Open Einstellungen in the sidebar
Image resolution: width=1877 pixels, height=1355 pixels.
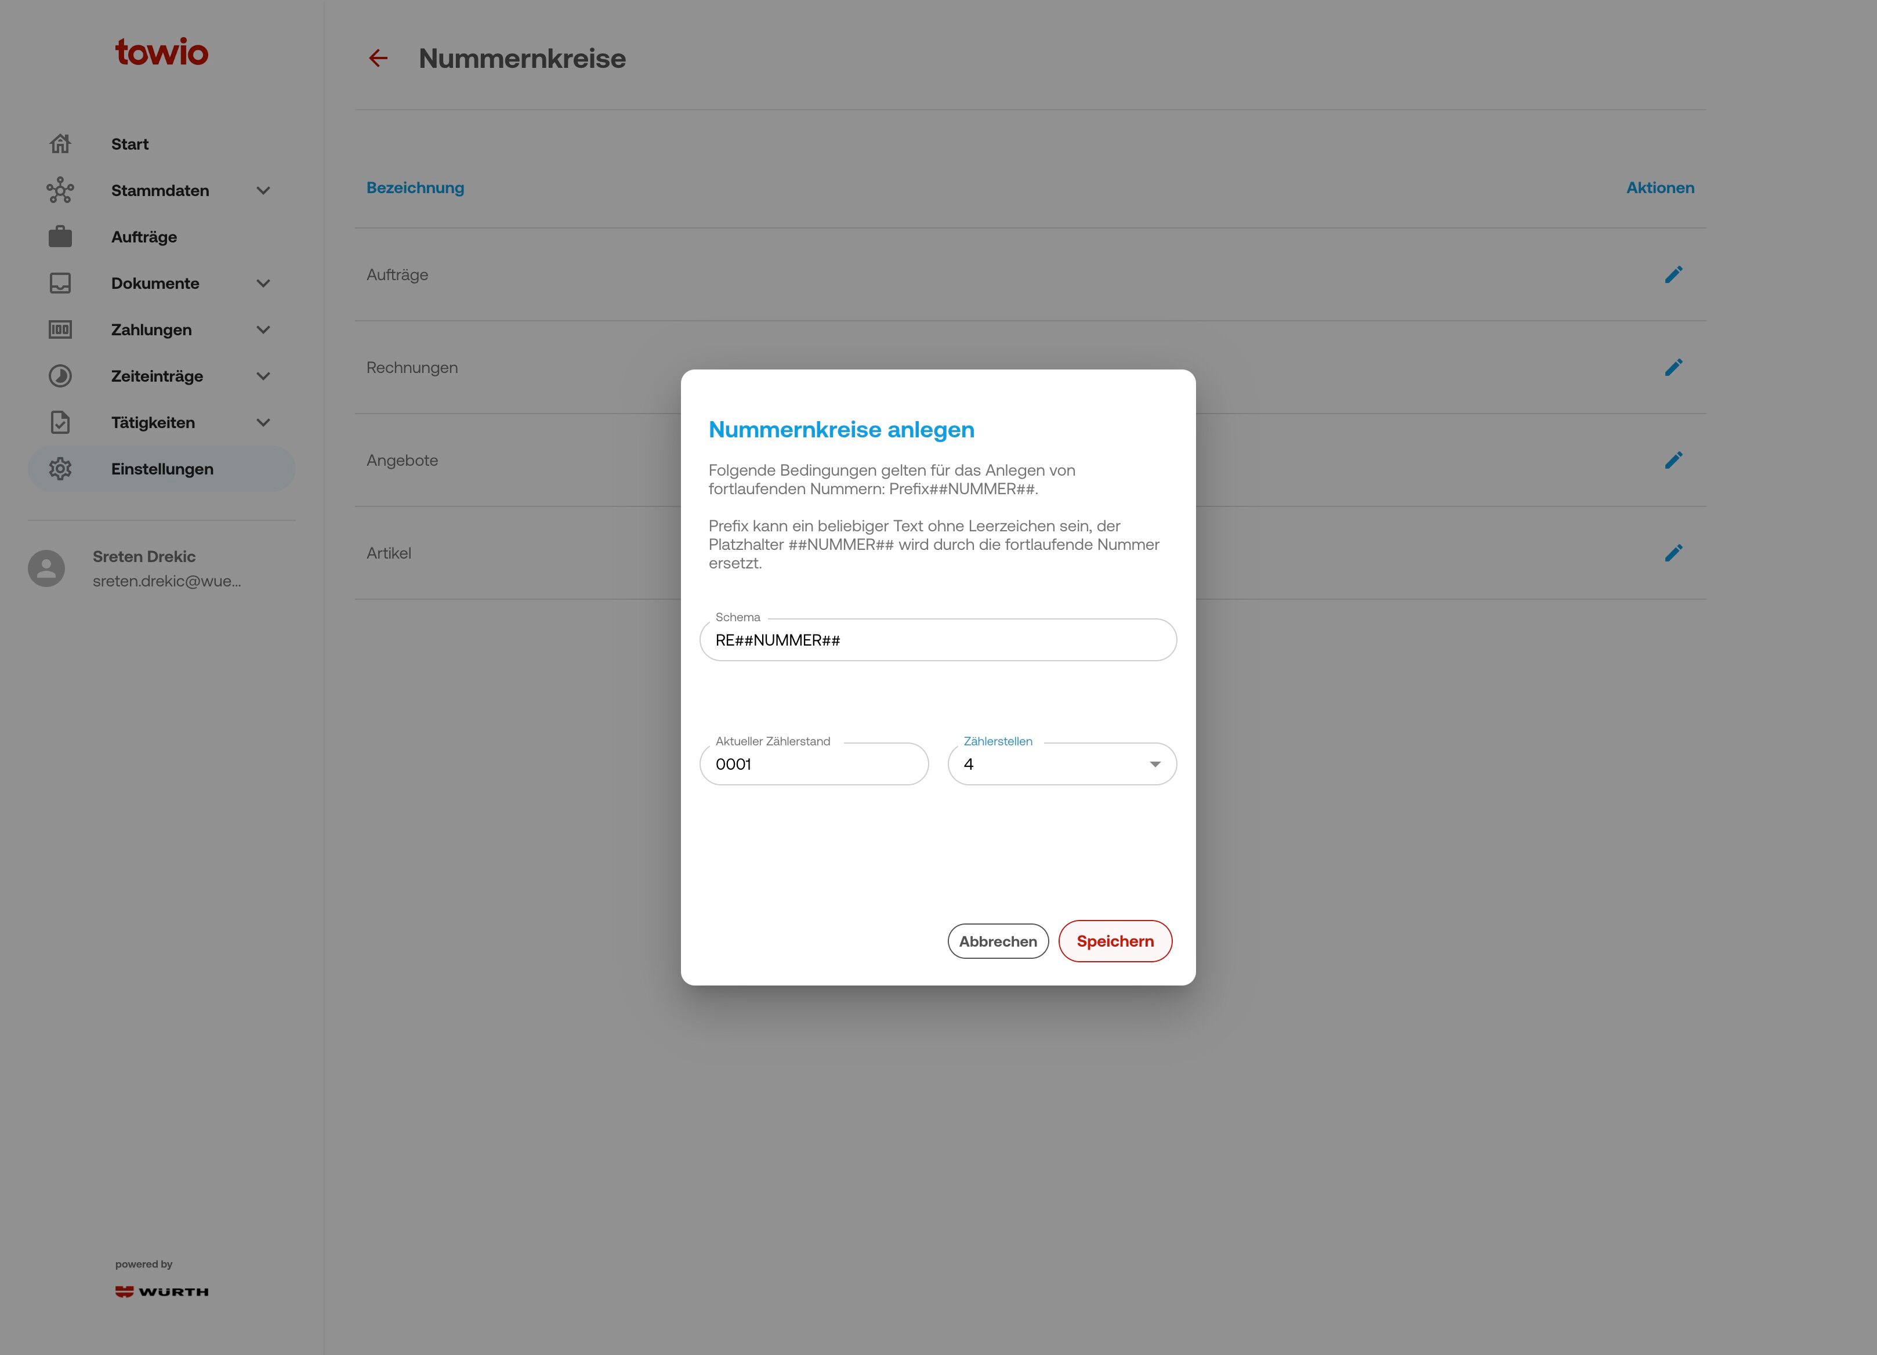[x=161, y=469]
